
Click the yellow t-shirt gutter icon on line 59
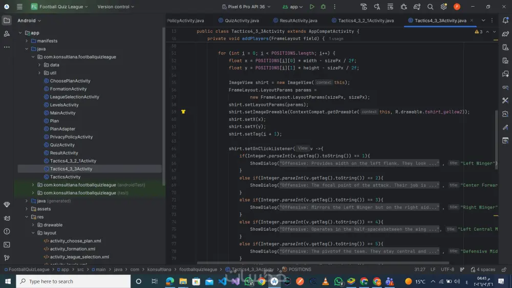(183, 112)
